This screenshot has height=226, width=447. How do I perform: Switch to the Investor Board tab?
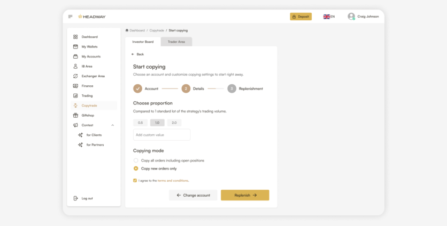pos(143,42)
